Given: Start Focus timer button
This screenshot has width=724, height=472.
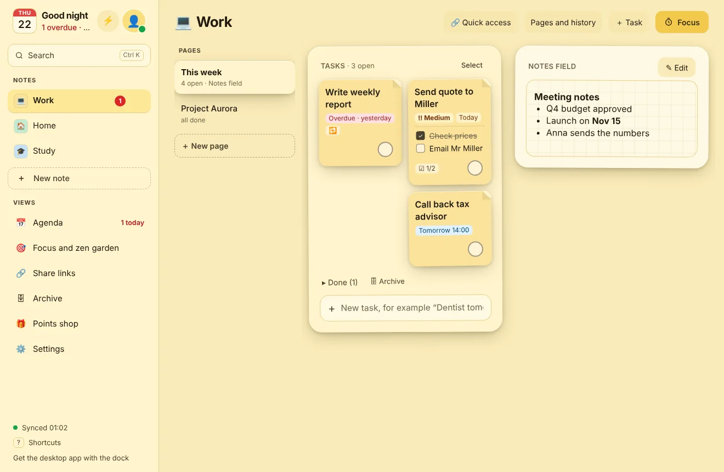Looking at the screenshot, I should 682,23.
